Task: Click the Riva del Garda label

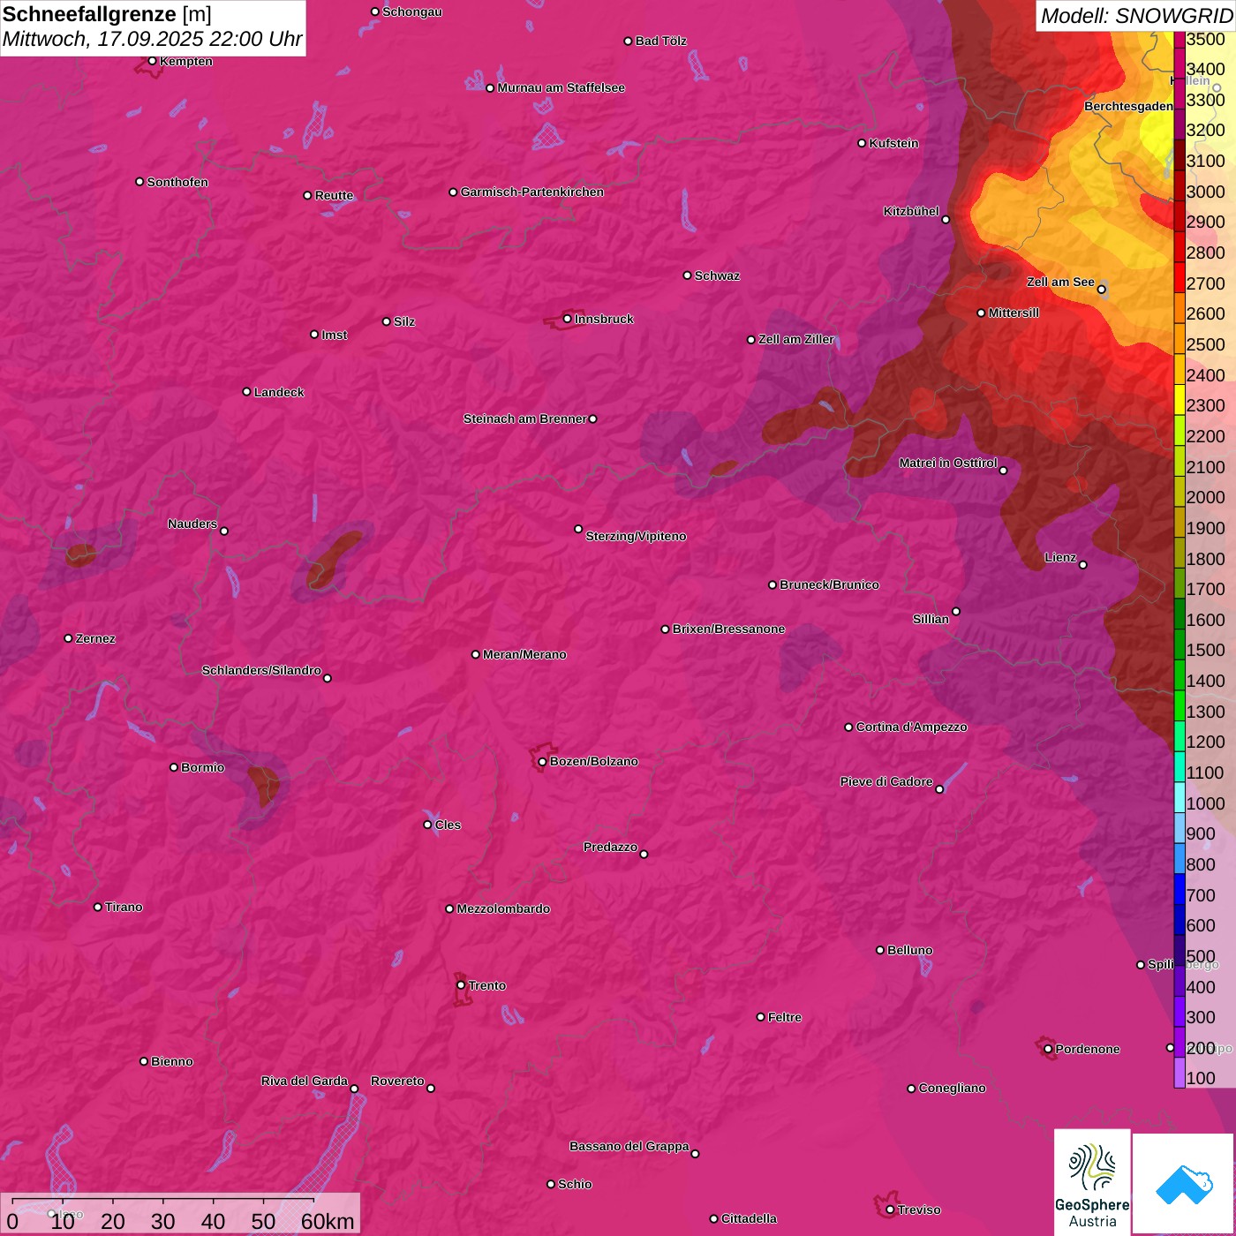Action: [305, 1081]
